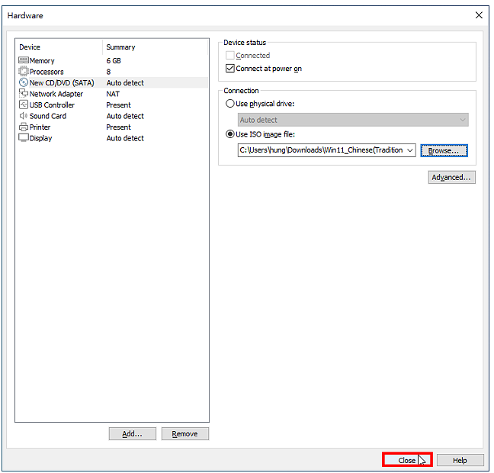Open the Auto detect drive dropdown
The image size is (494, 473).
pyautogui.click(x=353, y=120)
